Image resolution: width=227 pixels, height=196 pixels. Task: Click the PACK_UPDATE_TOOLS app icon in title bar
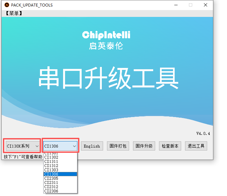coord(7,5)
